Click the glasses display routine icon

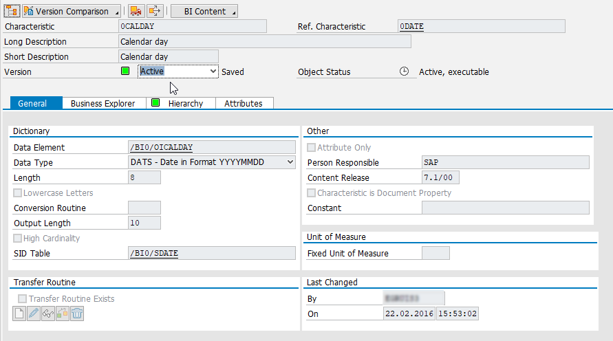48,314
